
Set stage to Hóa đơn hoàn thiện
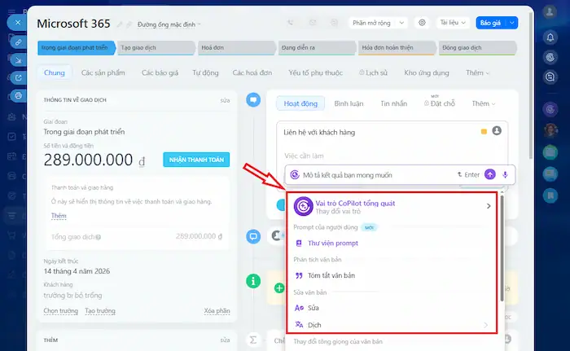[397, 48]
